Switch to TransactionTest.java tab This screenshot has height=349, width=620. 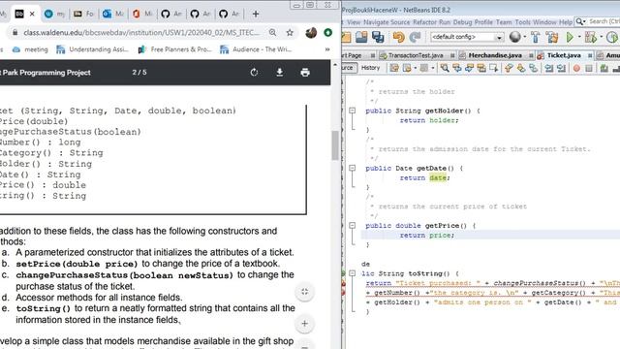point(416,55)
